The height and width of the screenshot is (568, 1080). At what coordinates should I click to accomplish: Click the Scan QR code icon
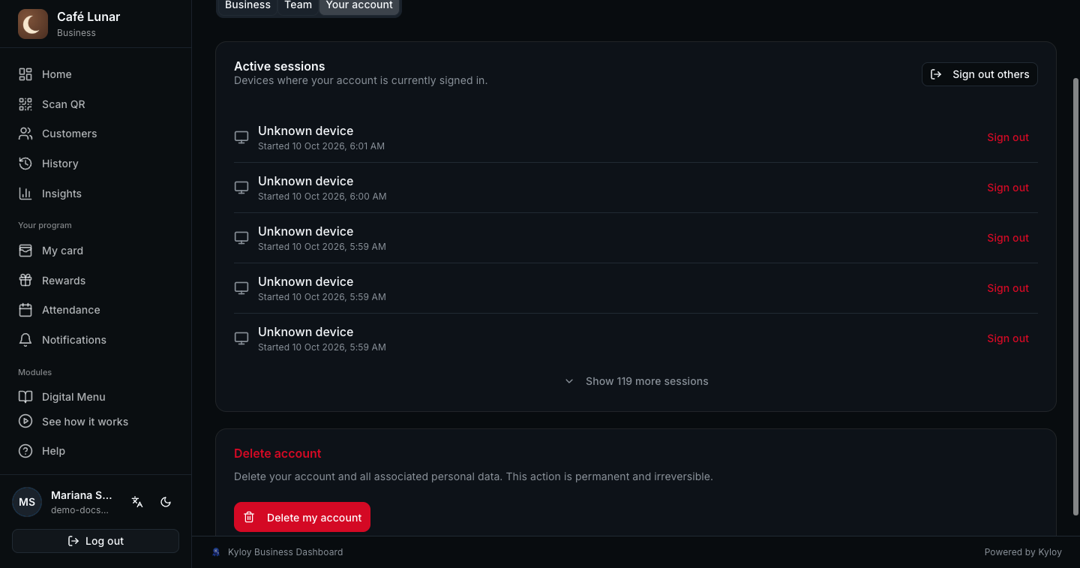25,104
